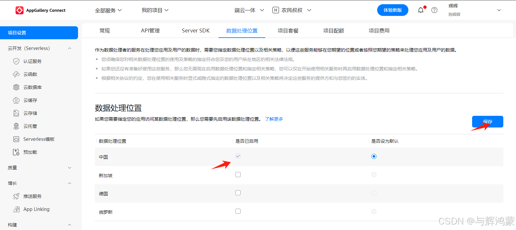516x230 pixels.
Task: Collapse the 构建 section
Action: (70, 225)
